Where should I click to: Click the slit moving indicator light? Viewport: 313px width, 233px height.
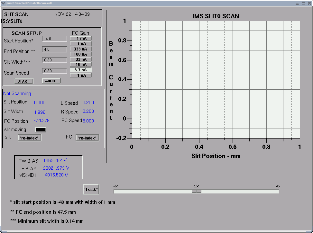click(41, 130)
